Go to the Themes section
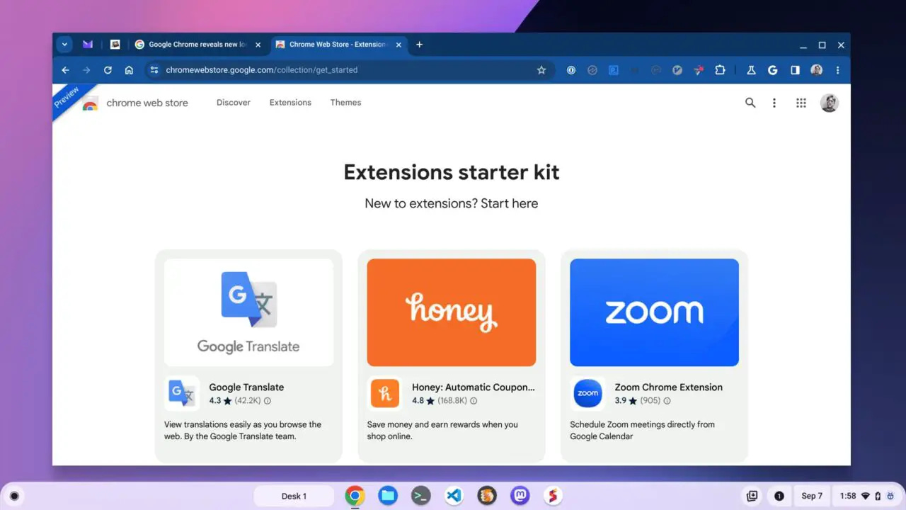906x510 pixels. (x=345, y=103)
